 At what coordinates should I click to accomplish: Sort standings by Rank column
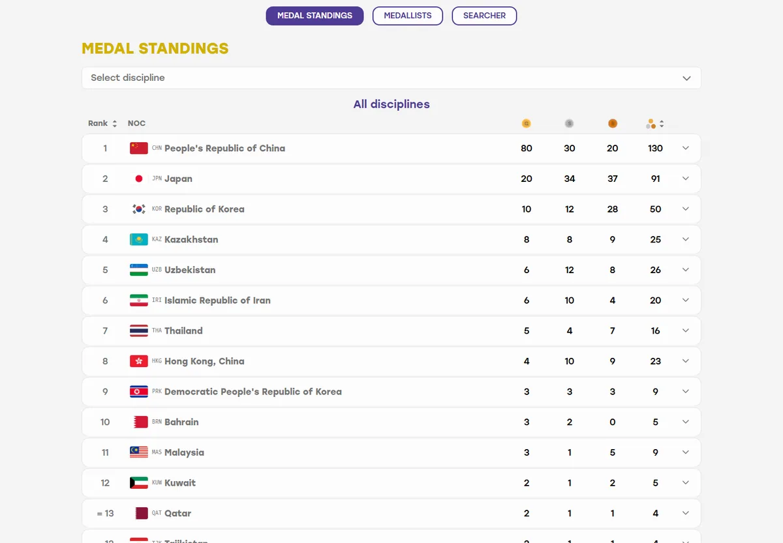tap(102, 123)
